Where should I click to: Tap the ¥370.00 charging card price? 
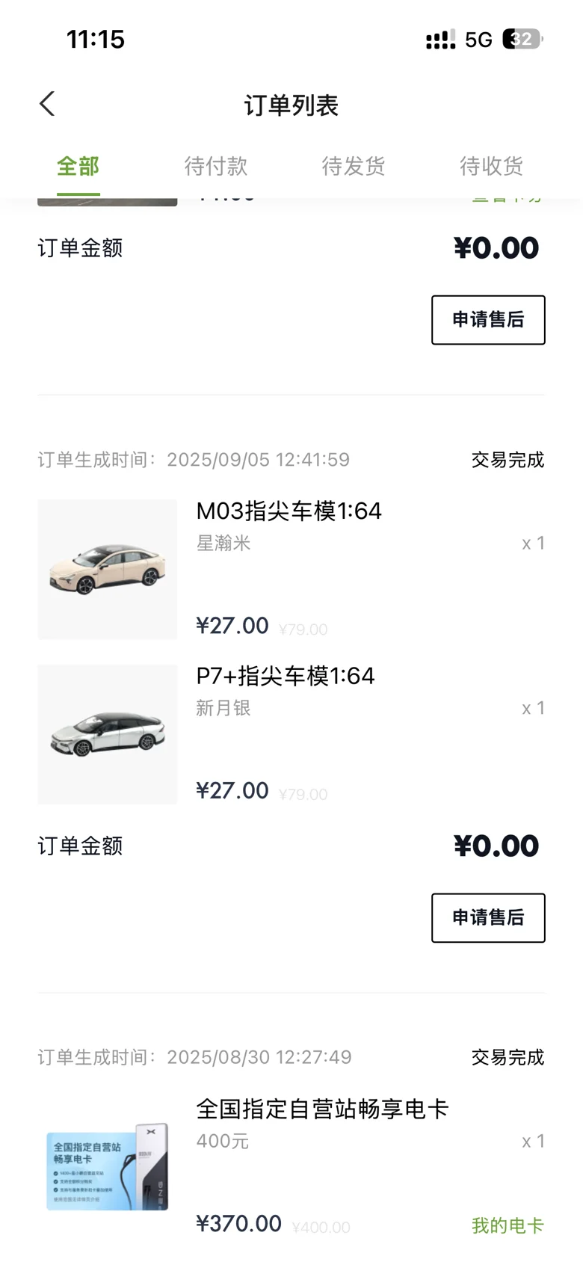pyautogui.click(x=238, y=1224)
